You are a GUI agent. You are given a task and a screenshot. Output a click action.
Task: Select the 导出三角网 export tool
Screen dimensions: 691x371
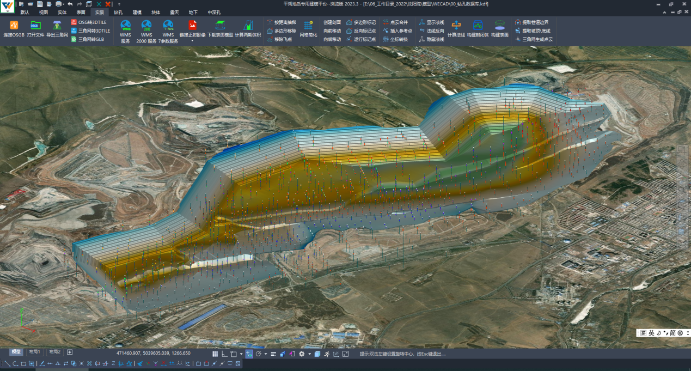57,26
